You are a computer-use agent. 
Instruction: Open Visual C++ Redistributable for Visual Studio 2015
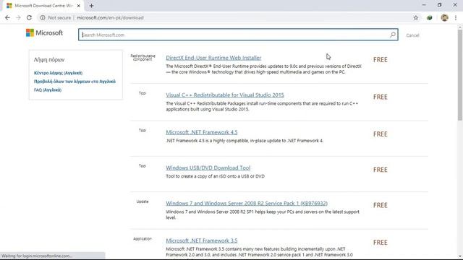225,95
